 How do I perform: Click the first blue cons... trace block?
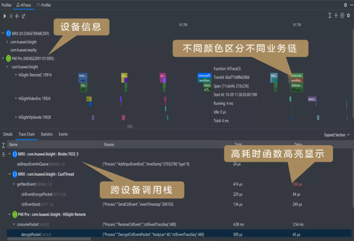click(83, 75)
